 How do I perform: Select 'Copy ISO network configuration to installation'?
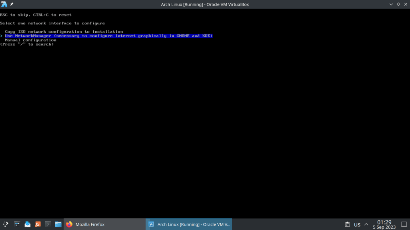pos(64,32)
